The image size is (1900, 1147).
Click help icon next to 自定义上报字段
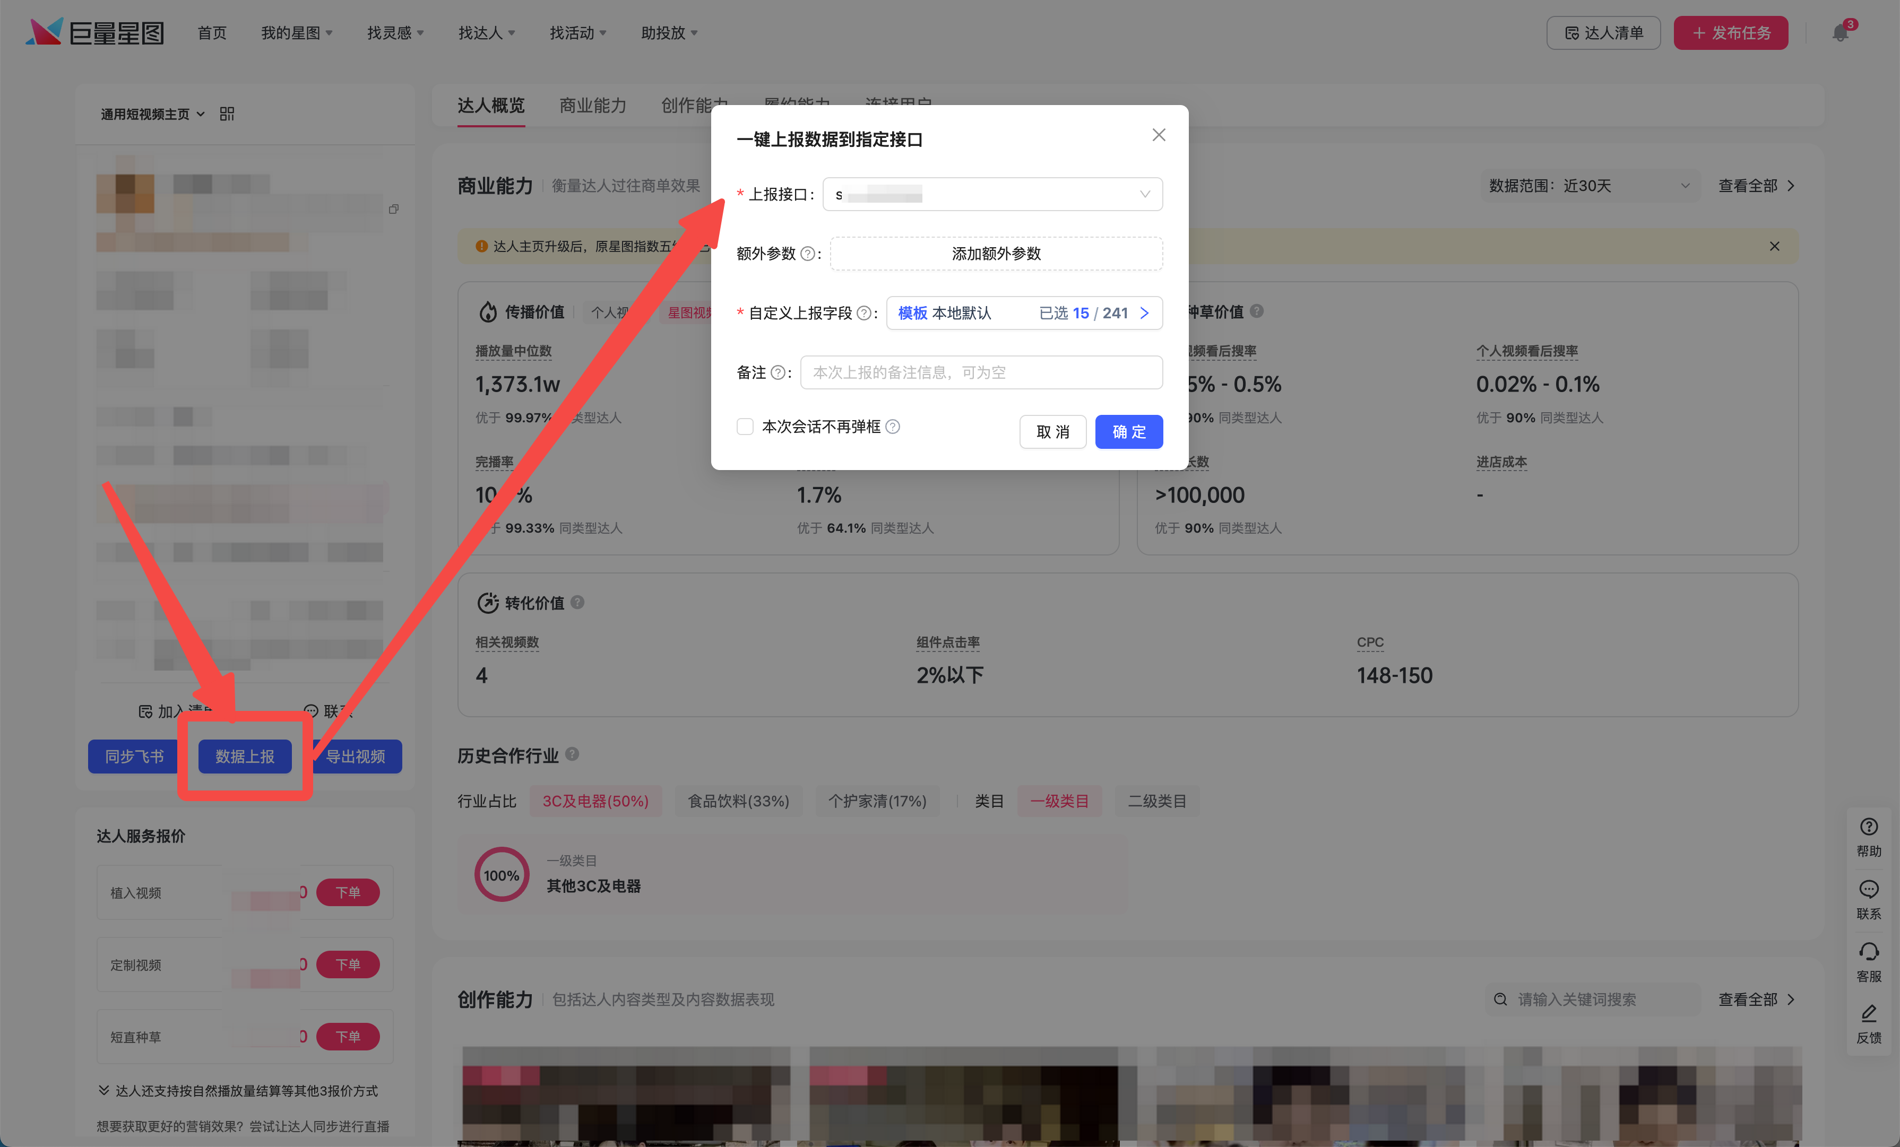point(865,313)
